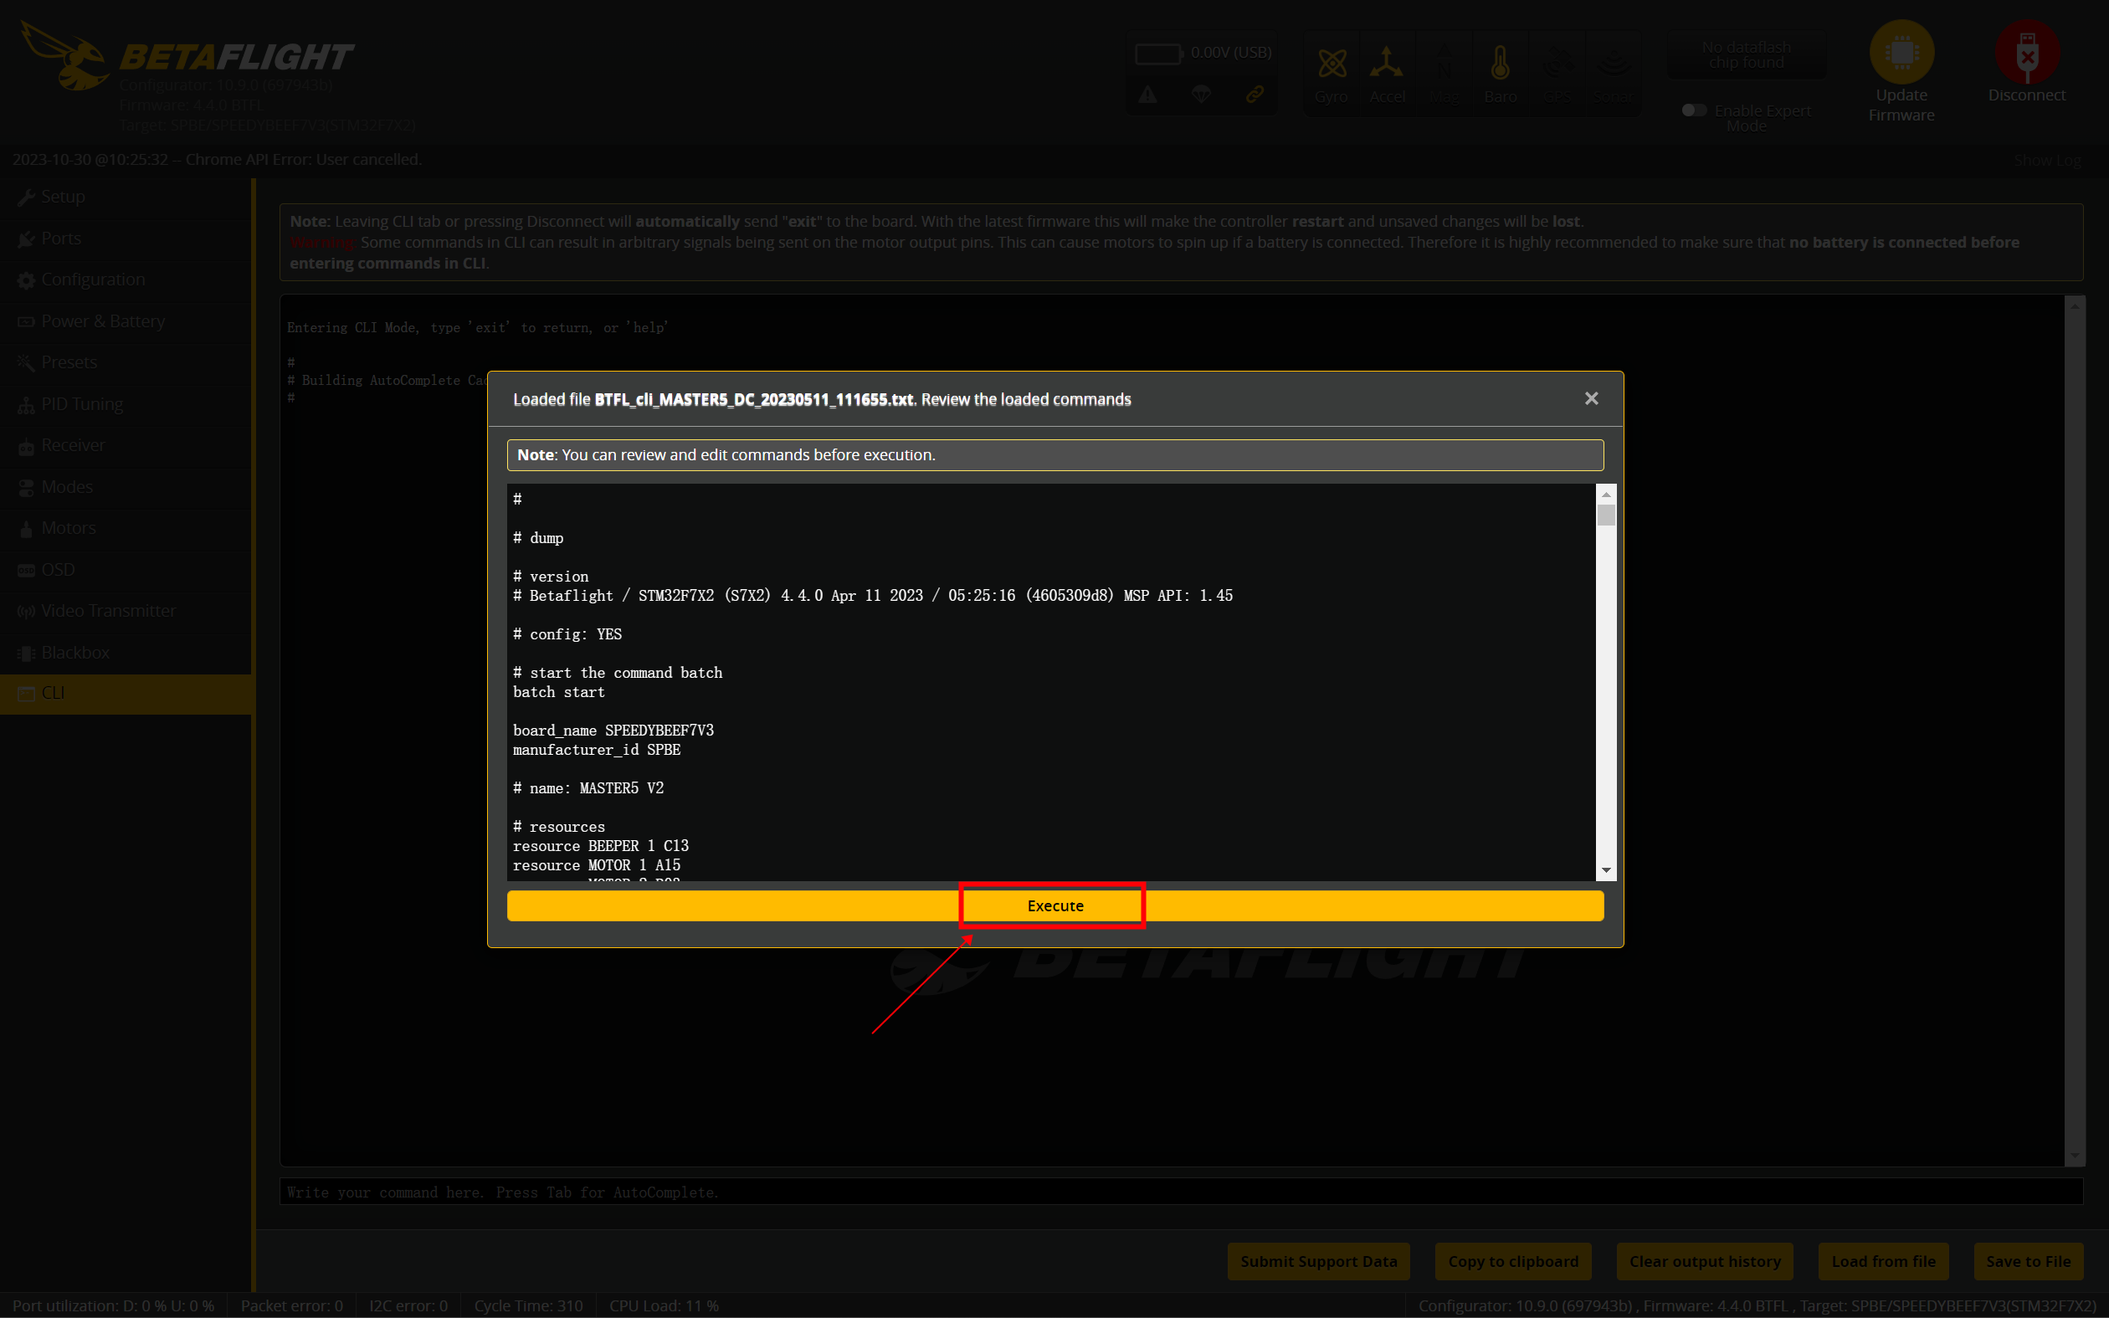Click the Video Transmitter antenna icon
Viewport: 2109px width, 1318px height.
tap(26, 612)
